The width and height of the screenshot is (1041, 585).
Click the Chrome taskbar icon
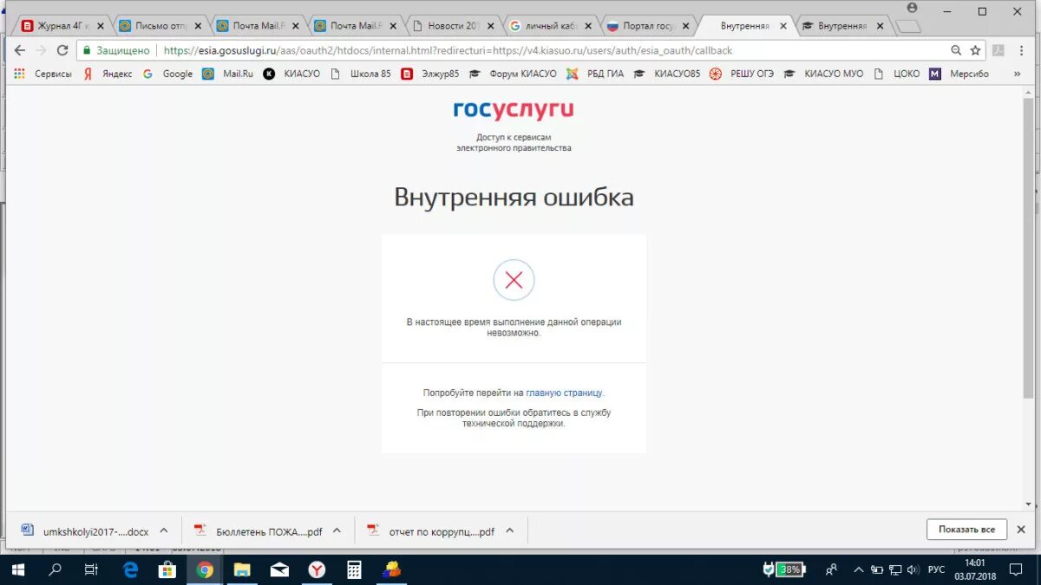tap(205, 569)
